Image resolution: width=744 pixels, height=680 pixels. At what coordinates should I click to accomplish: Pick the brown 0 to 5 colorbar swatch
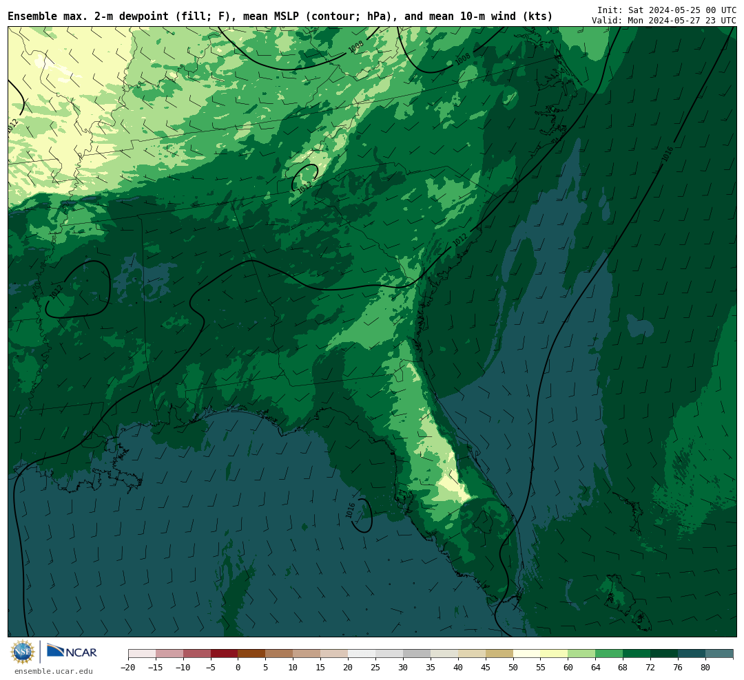(x=251, y=654)
